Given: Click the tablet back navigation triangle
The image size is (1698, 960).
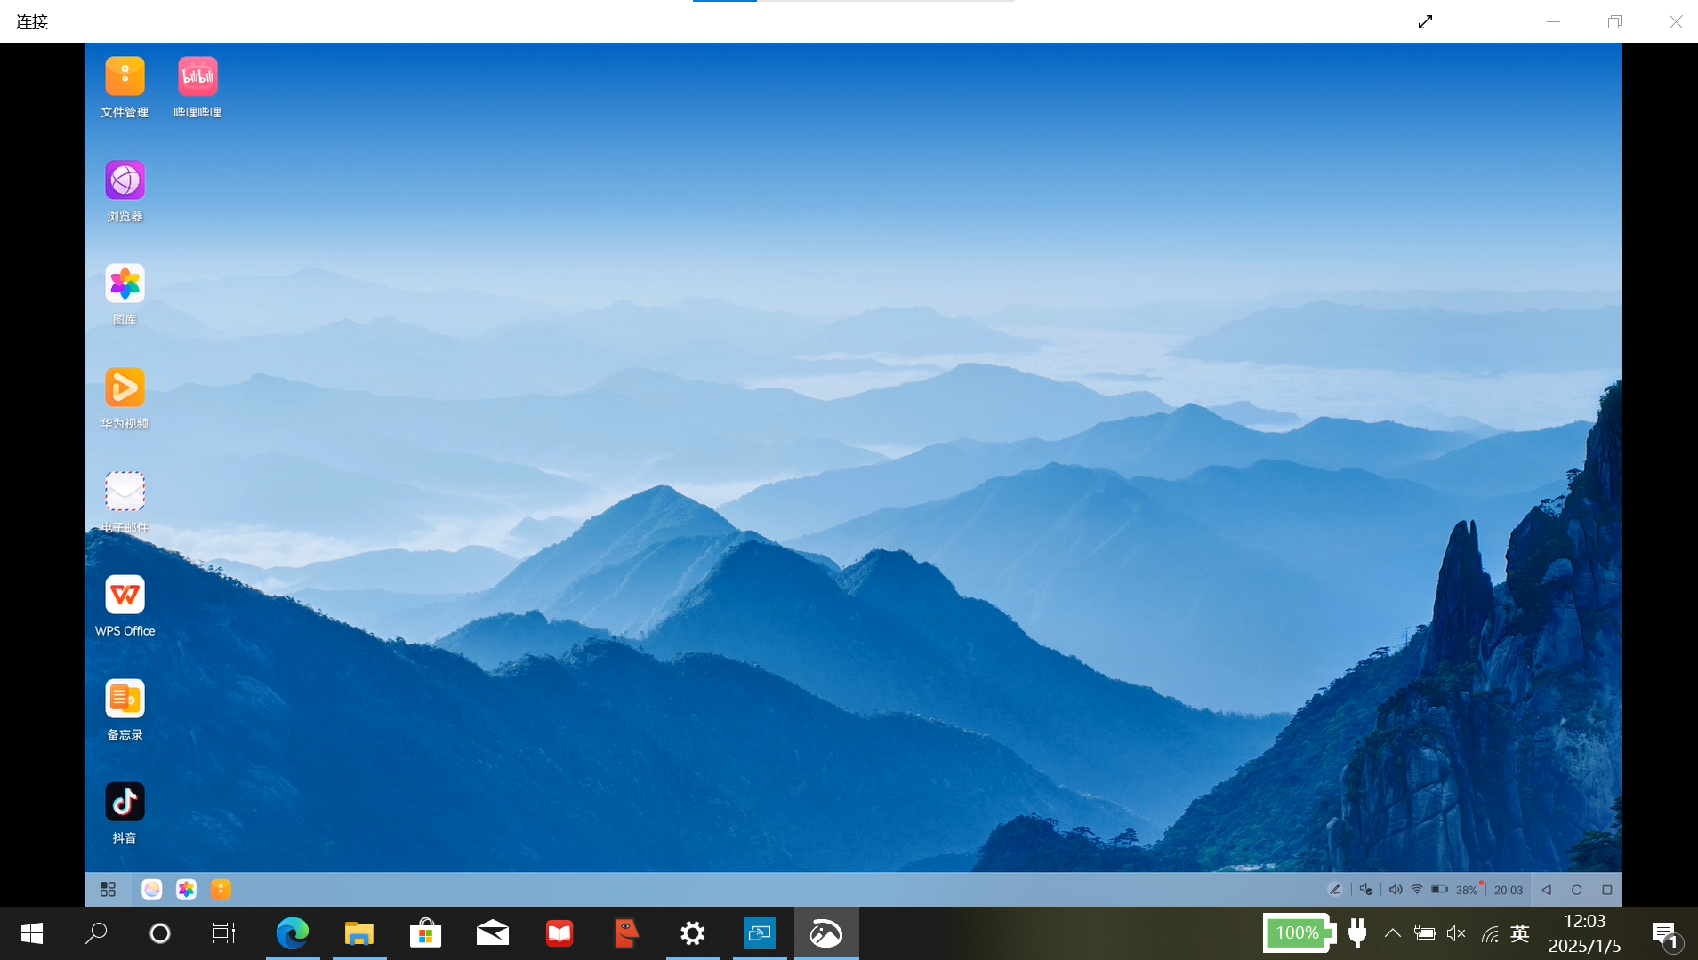Looking at the screenshot, I should point(1546,890).
